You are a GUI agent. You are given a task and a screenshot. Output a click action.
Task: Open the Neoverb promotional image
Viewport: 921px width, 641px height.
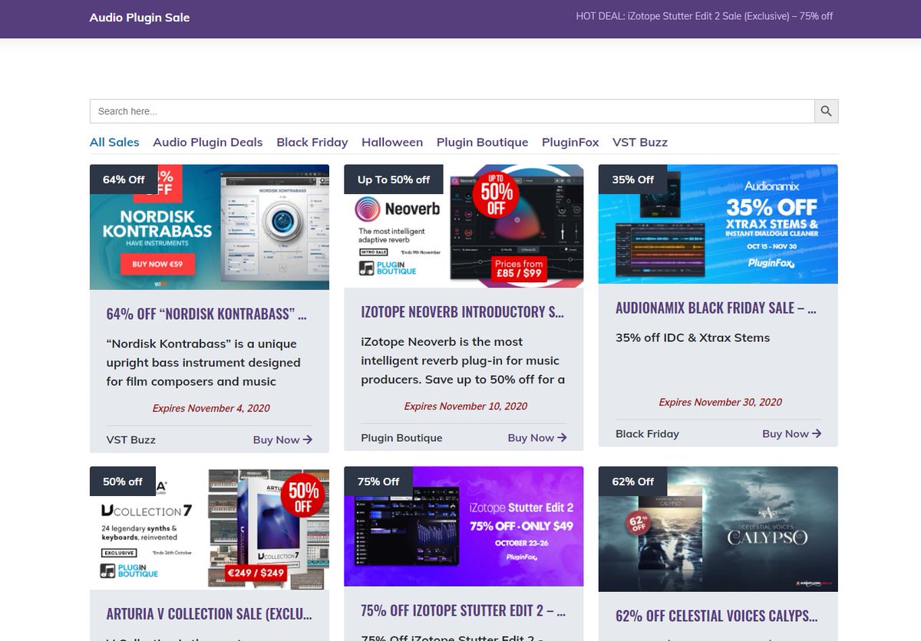[x=464, y=226]
